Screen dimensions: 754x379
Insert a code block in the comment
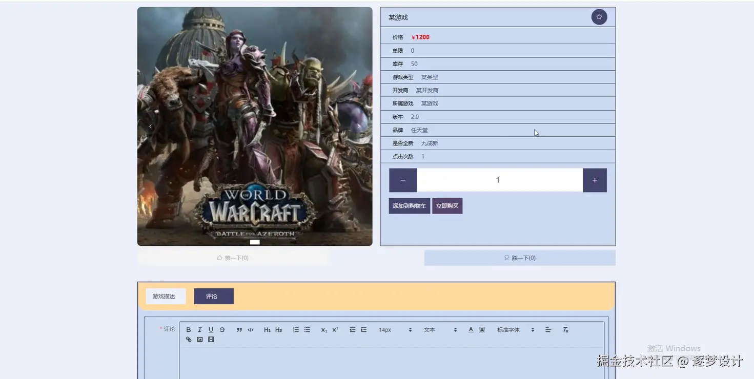[251, 330]
